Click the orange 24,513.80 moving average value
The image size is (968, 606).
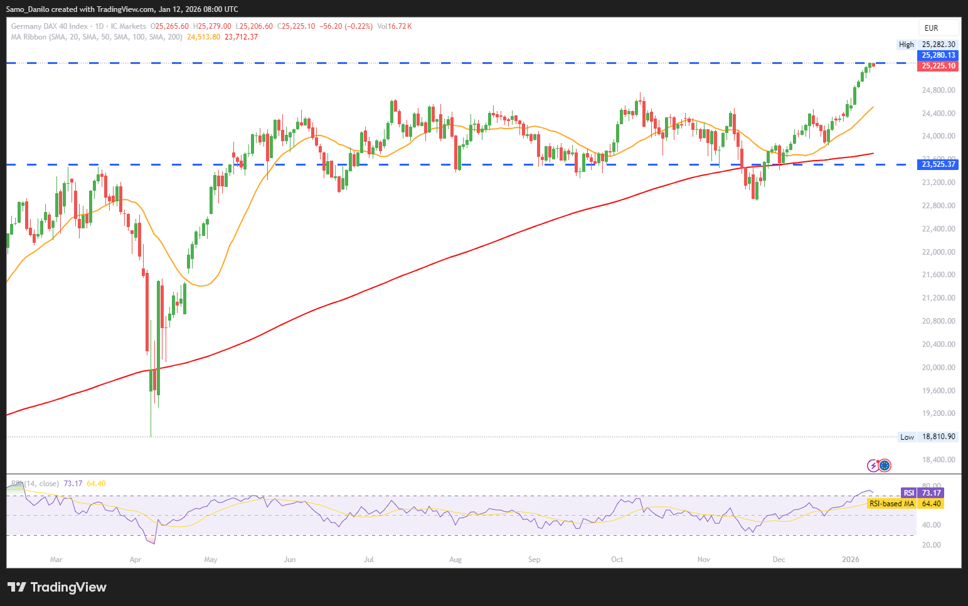click(x=203, y=37)
